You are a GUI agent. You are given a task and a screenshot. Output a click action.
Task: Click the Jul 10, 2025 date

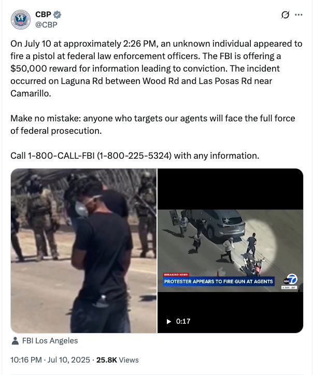[68, 359]
